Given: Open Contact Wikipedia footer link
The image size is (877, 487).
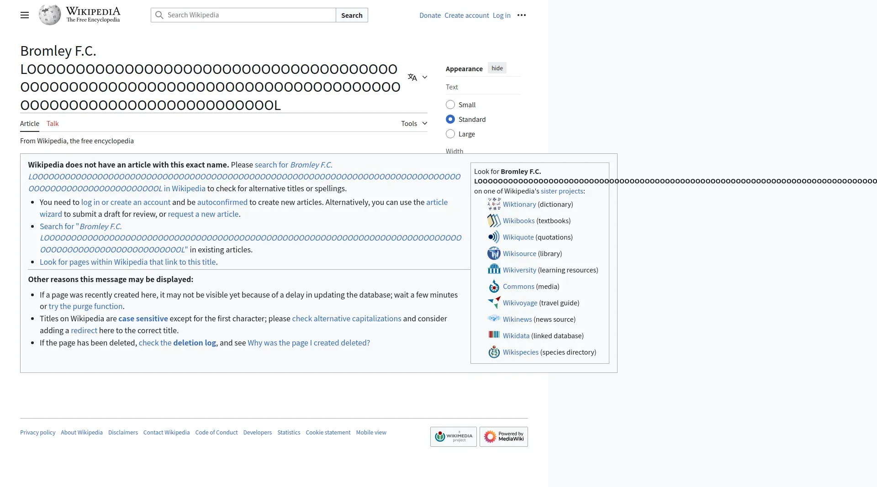Looking at the screenshot, I should [166, 432].
